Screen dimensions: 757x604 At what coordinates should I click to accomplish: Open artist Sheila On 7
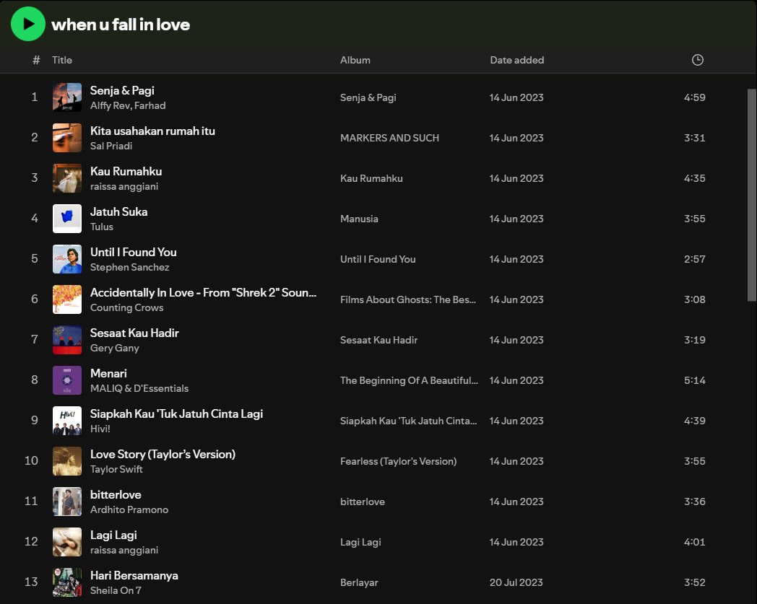[x=116, y=590]
